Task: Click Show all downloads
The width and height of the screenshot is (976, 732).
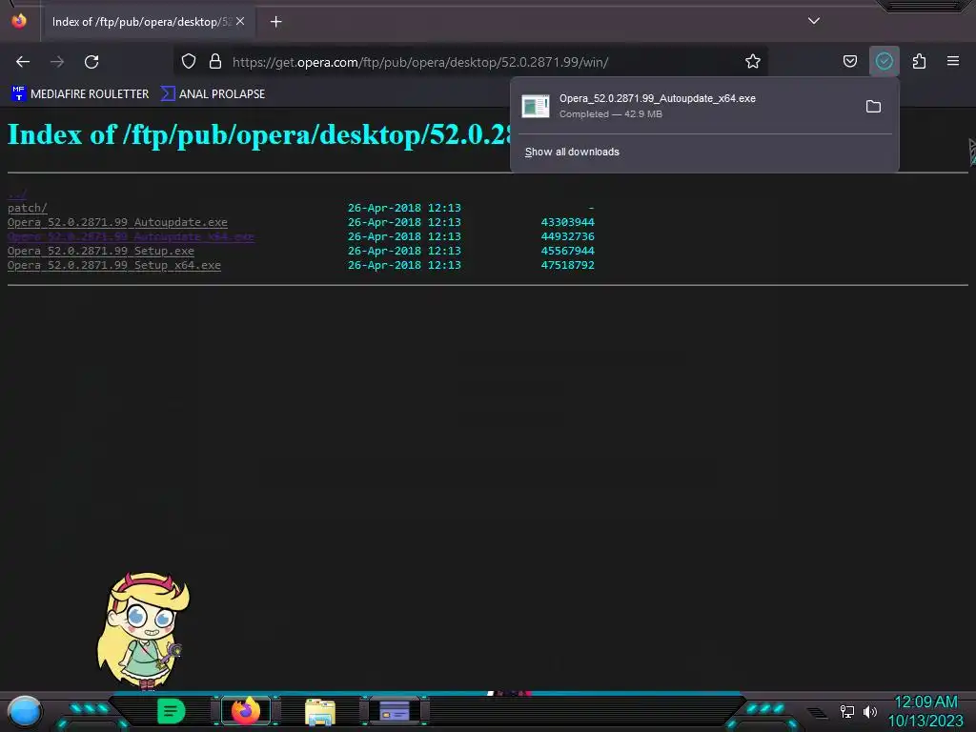Action: pyautogui.click(x=572, y=152)
